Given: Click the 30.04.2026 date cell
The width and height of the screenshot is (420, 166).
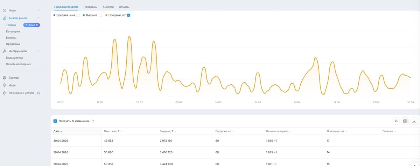Looking at the screenshot, I should tap(61, 140).
